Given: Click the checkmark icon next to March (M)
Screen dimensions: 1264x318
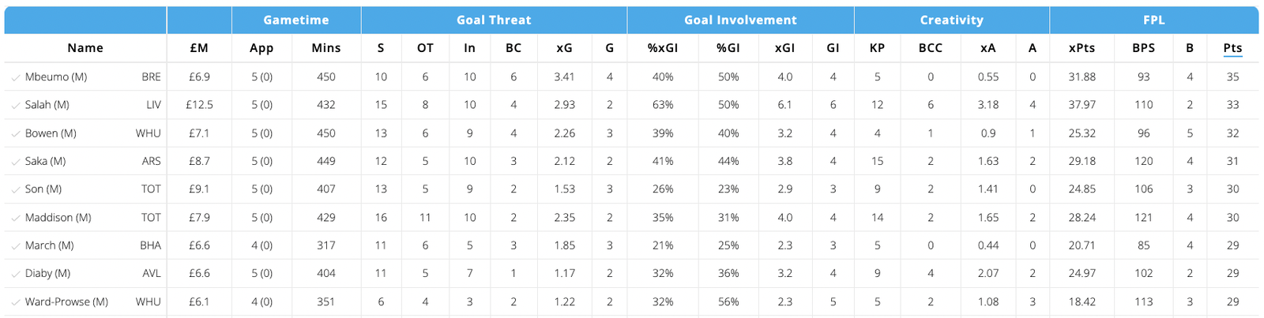Looking at the screenshot, I should coord(16,246).
